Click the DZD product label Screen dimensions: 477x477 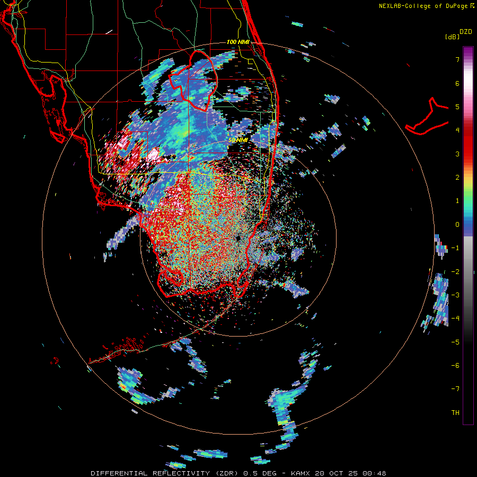coord(466,32)
